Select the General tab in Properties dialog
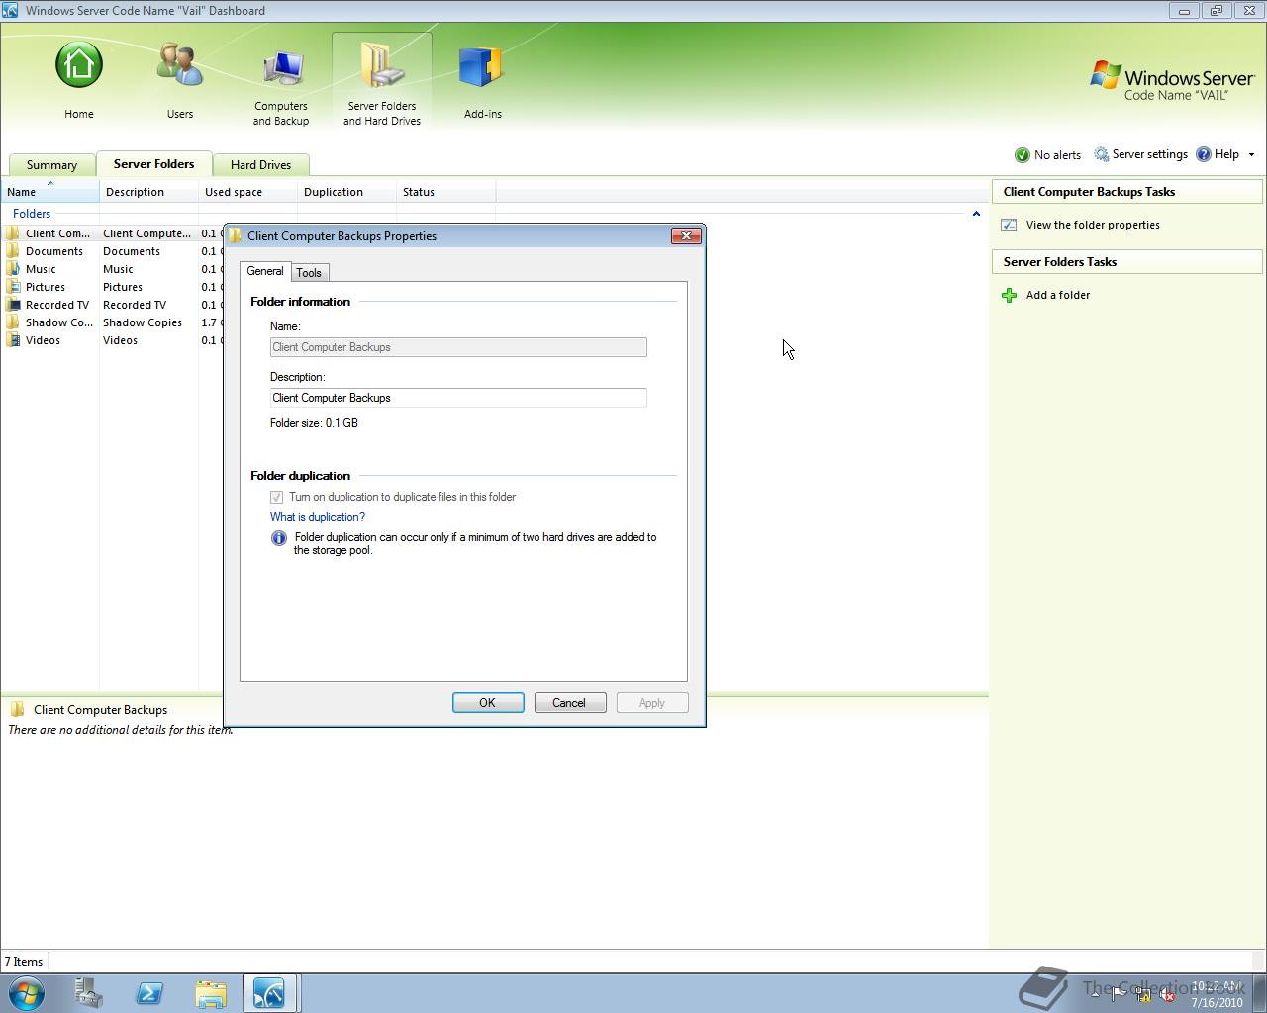Viewport: 1267px width, 1013px height. (264, 271)
